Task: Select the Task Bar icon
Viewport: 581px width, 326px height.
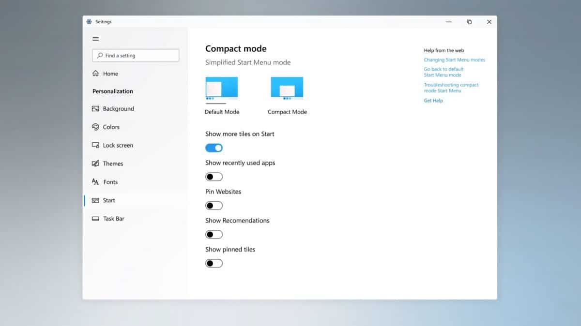Action: pos(95,219)
